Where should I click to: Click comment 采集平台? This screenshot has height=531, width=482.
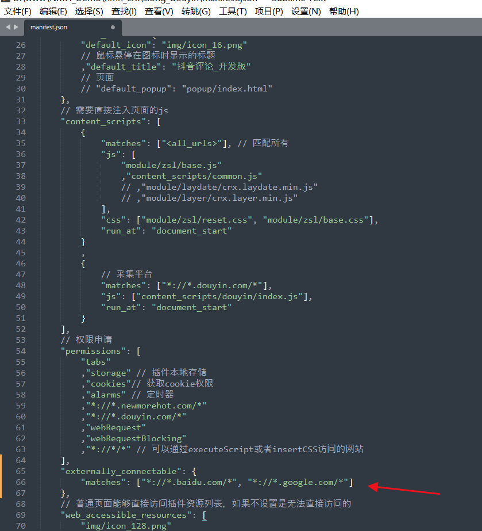[x=126, y=274]
